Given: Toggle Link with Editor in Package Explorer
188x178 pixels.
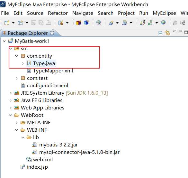Looking at the screenshot, I should pos(167,33).
